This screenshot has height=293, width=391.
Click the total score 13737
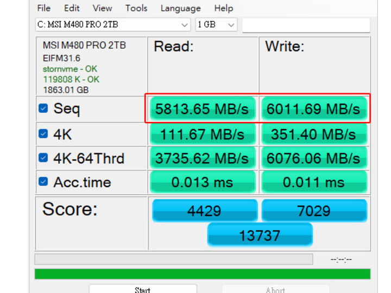point(260,235)
